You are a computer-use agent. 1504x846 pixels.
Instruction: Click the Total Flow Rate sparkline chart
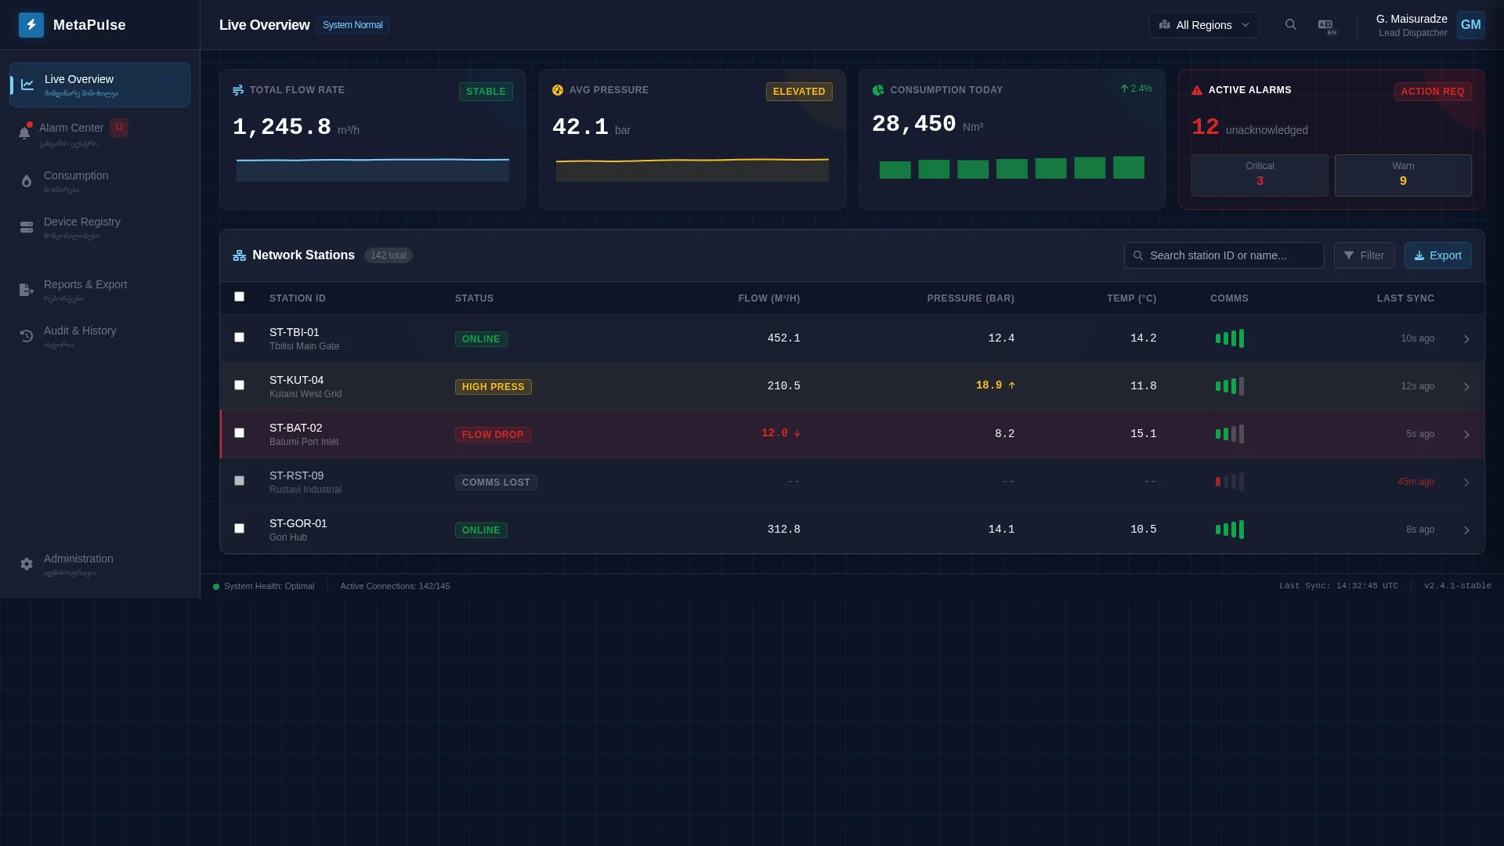[x=373, y=169]
